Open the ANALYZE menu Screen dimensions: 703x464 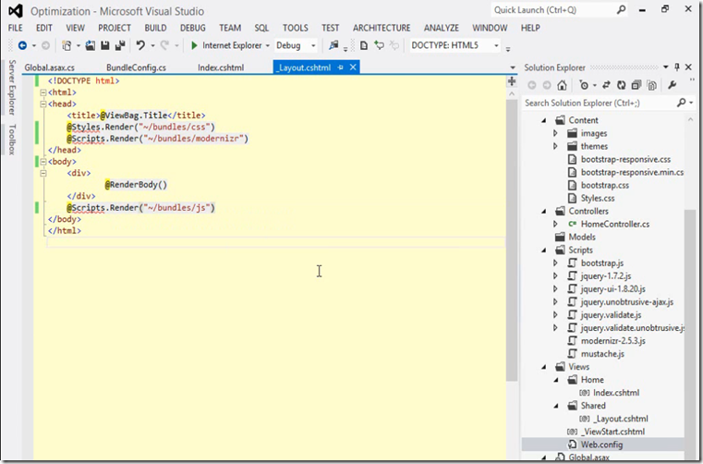(442, 28)
